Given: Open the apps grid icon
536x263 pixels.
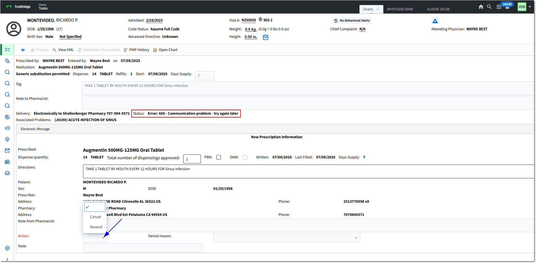Looking at the screenshot, I should [x=499, y=7].
